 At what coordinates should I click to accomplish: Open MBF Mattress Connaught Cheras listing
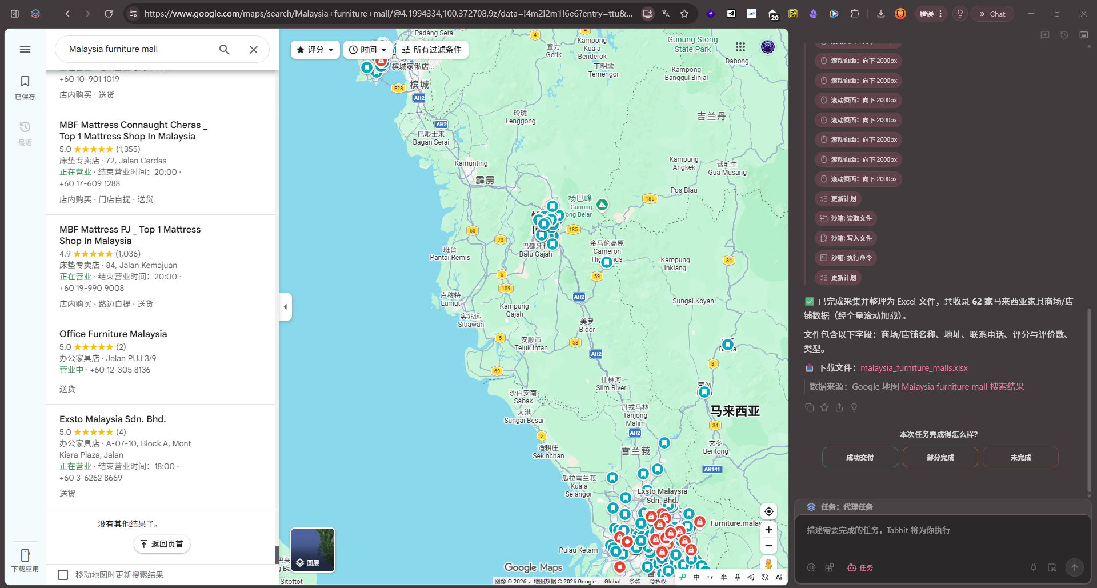pyautogui.click(x=133, y=130)
